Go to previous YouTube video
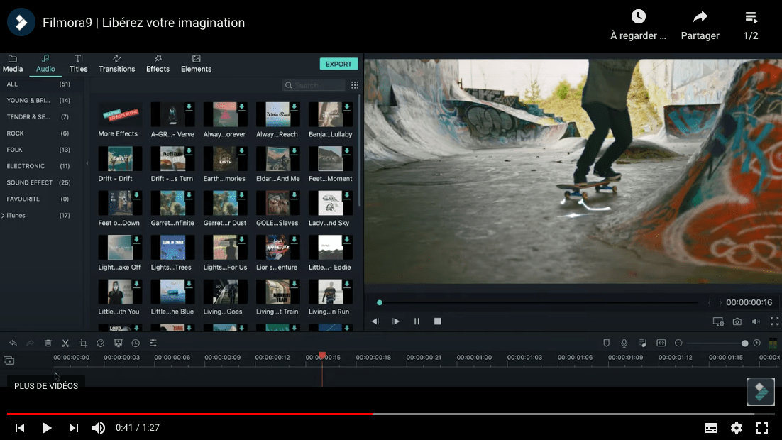The width and height of the screenshot is (782, 440). coord(20,427)
